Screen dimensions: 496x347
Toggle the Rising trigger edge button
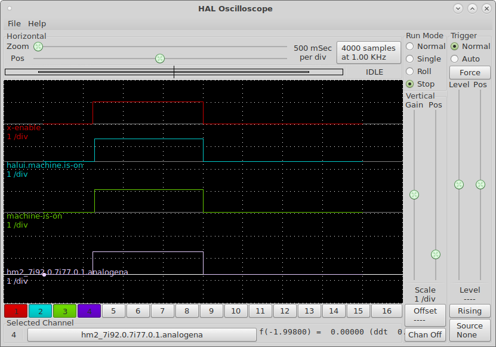coord(470,311)
